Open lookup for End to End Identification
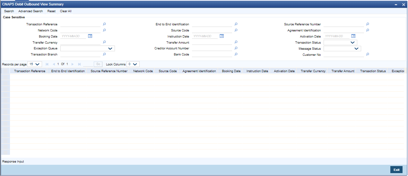This screenshot has width=408, height=176. [236, 24]
